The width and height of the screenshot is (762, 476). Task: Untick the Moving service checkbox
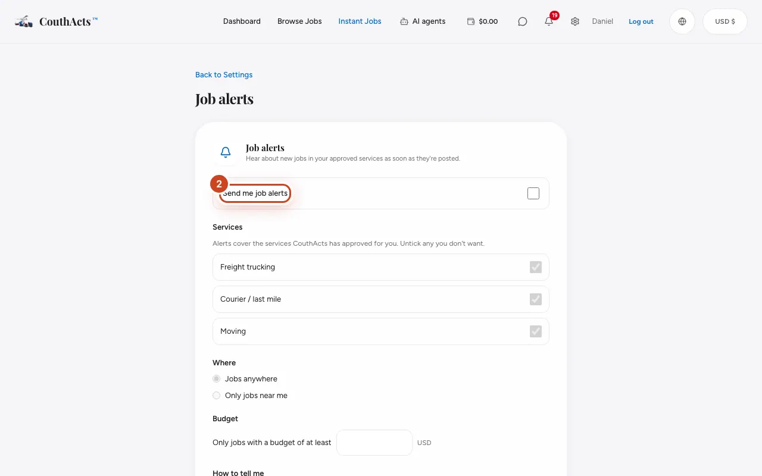pyautogui.click(x=536, y=331)
